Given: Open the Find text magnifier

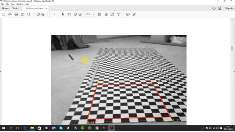Looking at the screenshot, I should [x=29, y=14].
